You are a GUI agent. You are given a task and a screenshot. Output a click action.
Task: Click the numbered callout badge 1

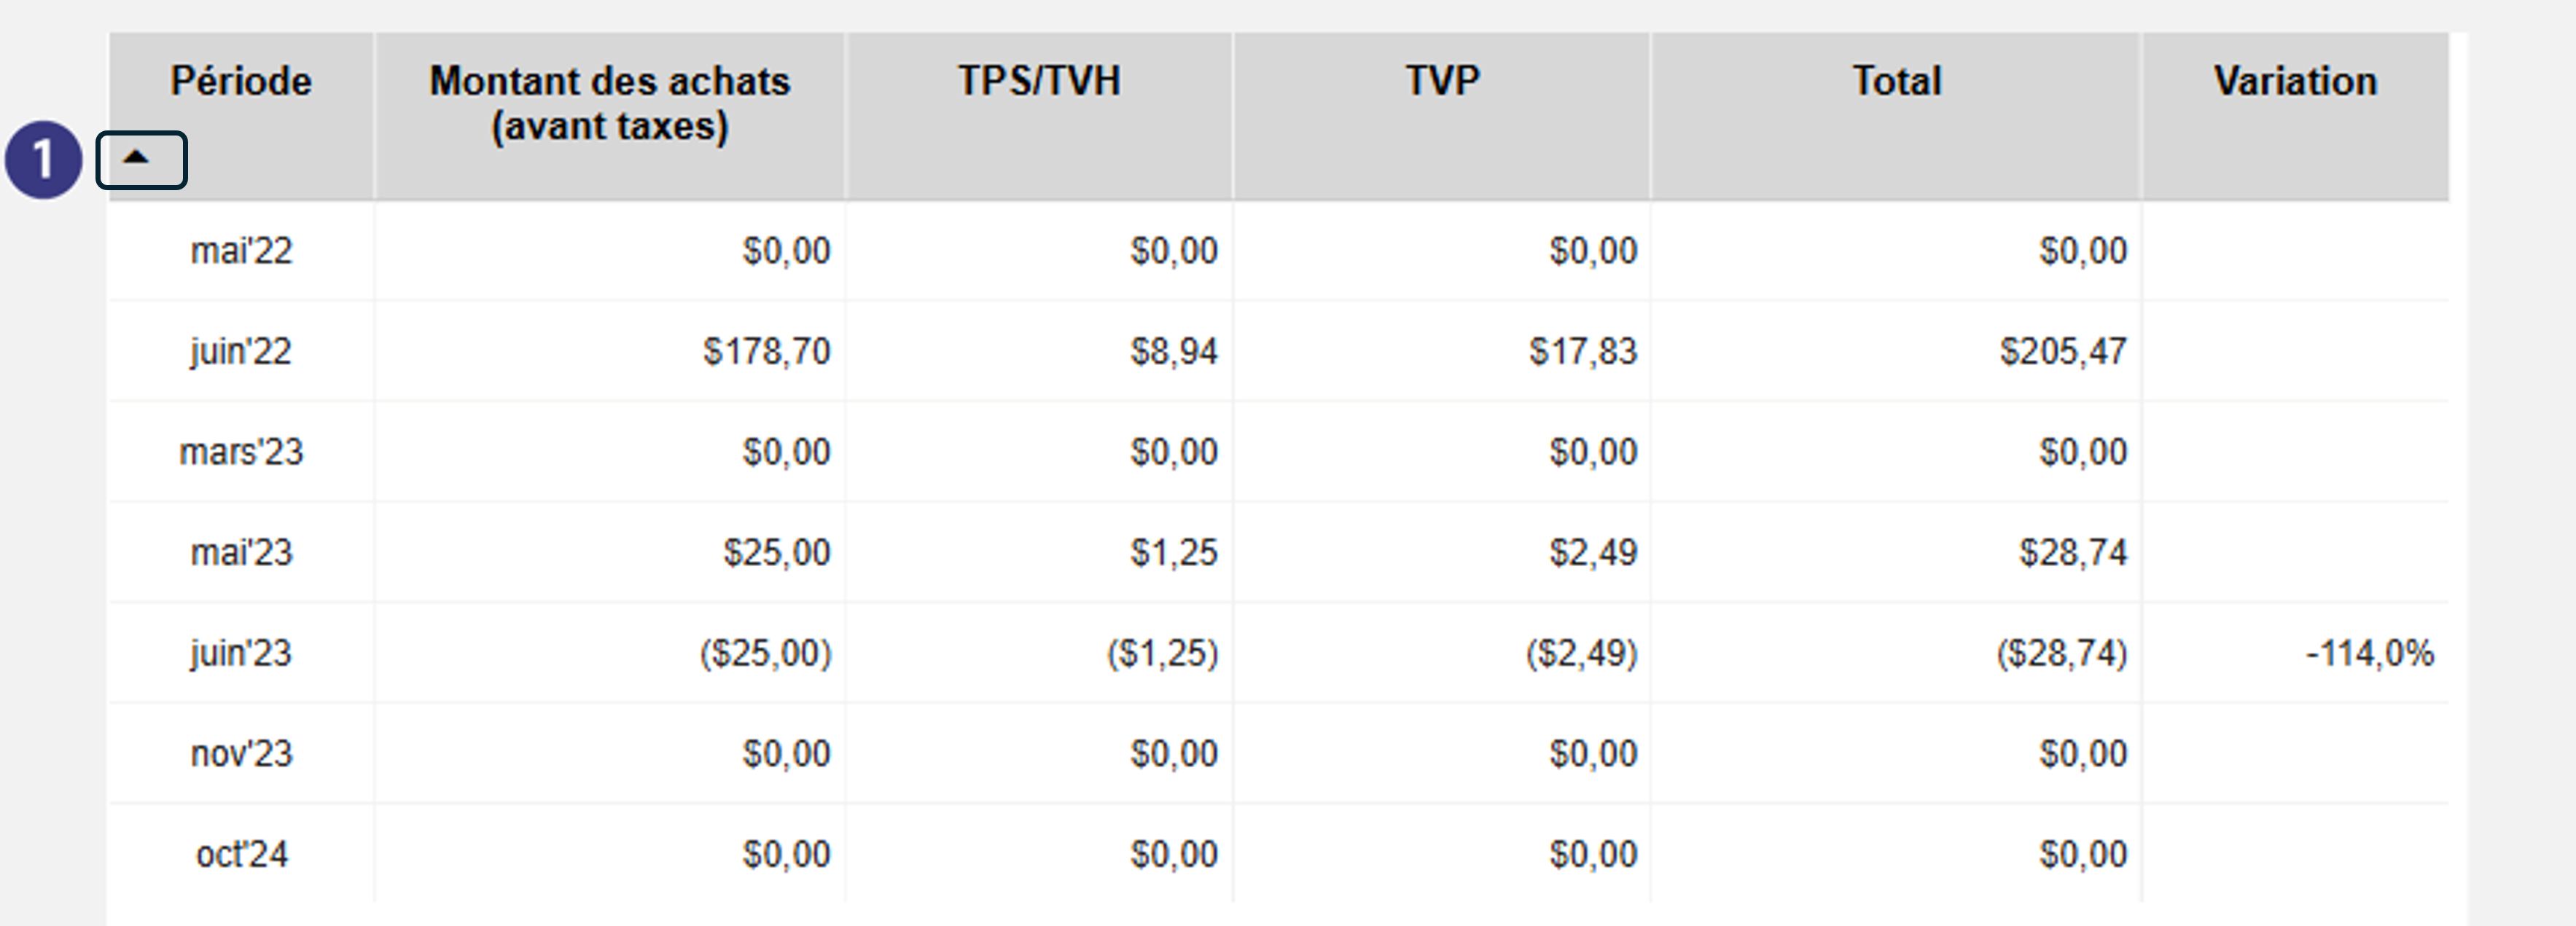click(x=43, y=160)
